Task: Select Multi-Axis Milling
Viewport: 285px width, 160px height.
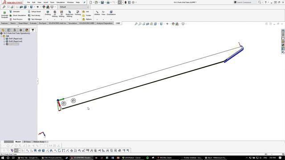Action: point(69,14)
